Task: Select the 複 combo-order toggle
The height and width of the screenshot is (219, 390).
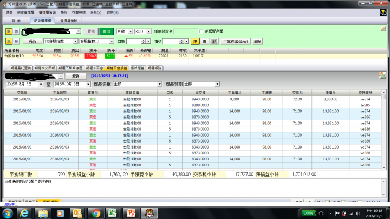Action: [x=16, y=41]
